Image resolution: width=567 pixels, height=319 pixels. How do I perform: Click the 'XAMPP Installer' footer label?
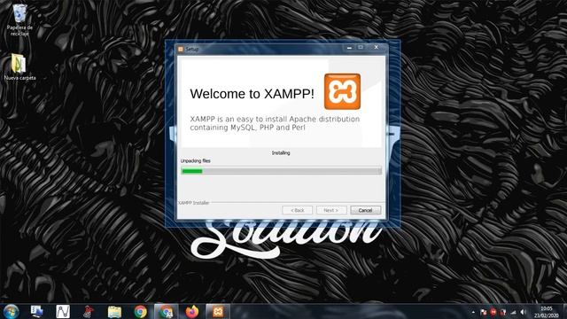click(194, 203)
